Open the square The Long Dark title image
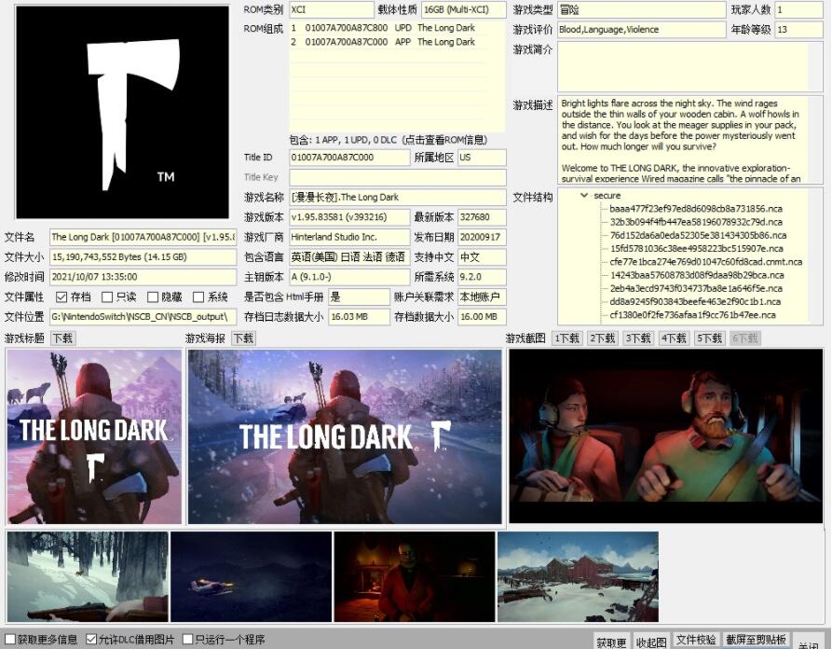 [94, 436]
